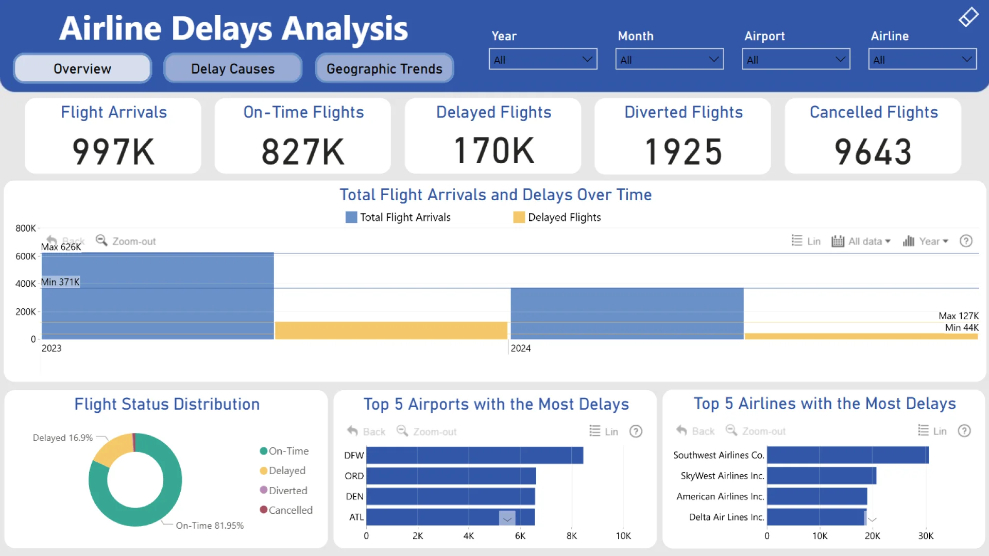Select the 2023 Total Flight Arrivals bar
This screenshot has height=556, width=989.
(158, 296)
